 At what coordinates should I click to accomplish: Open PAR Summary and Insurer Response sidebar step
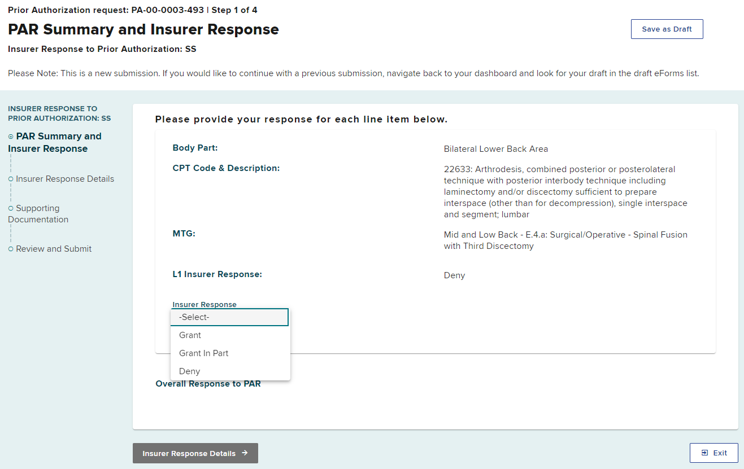(55, 142)
